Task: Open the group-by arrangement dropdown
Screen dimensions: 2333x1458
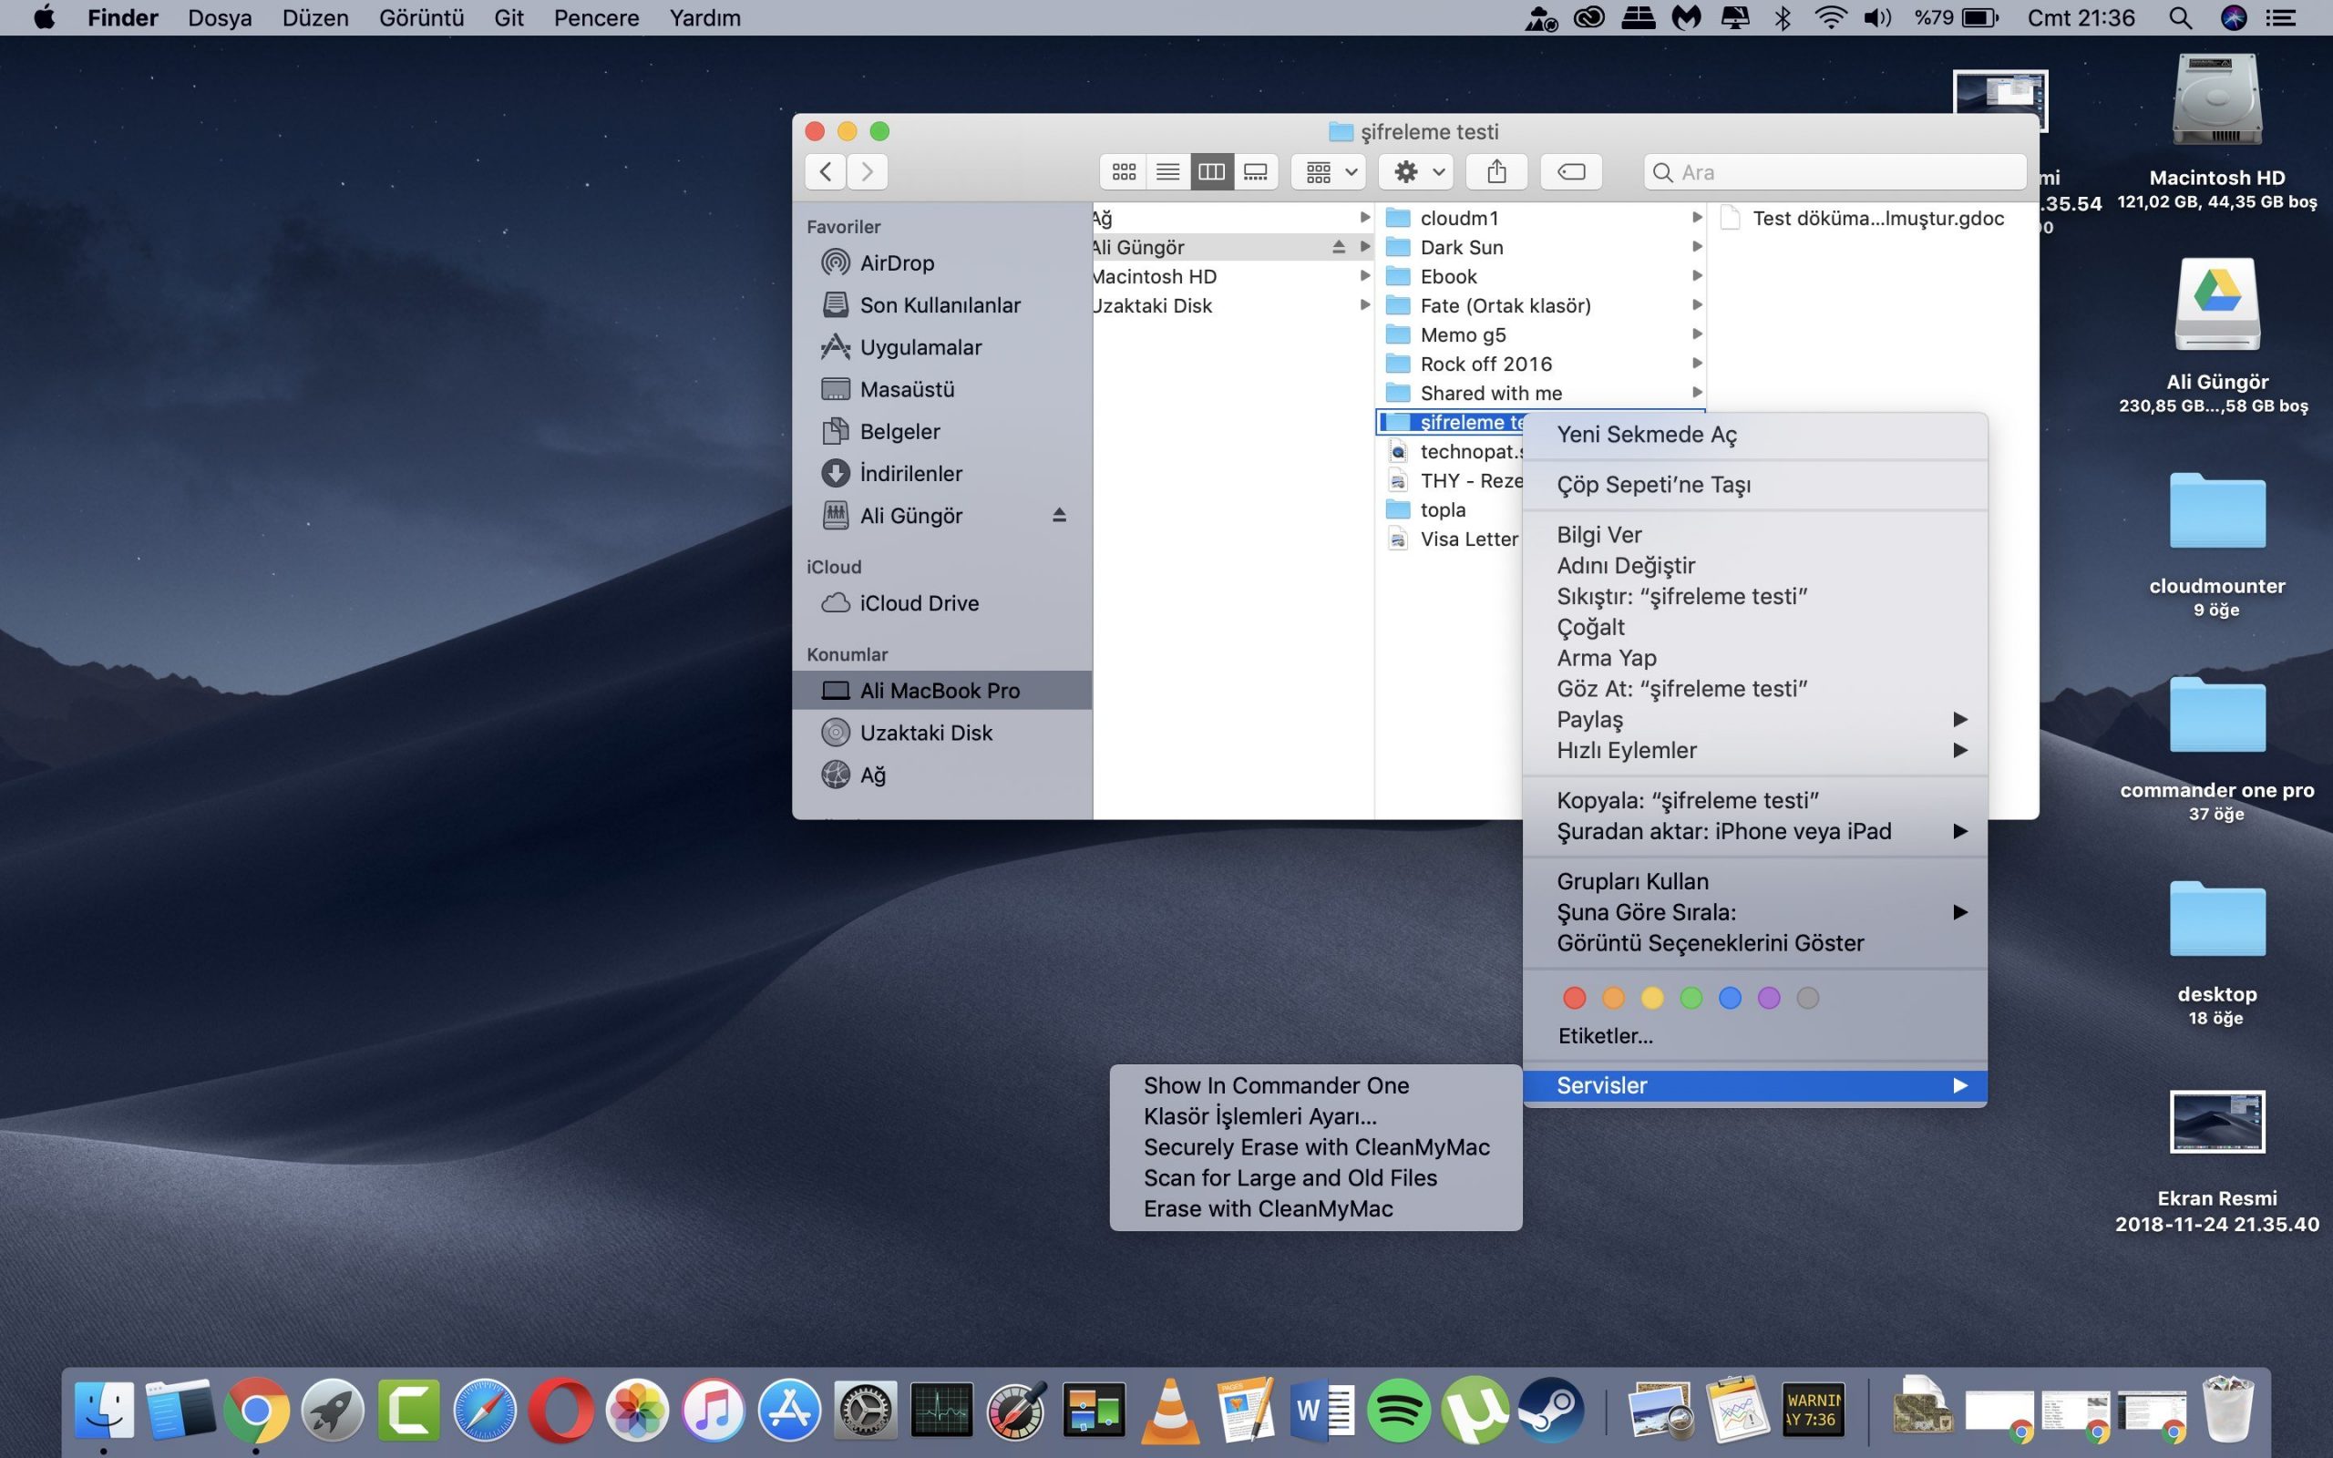Action: point(1330,171)
